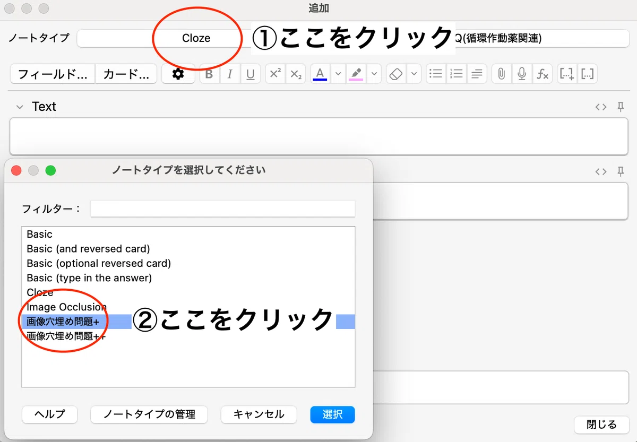Open highlight color dropdown arrow
This screenshot has height=442, width=637.
374,74
